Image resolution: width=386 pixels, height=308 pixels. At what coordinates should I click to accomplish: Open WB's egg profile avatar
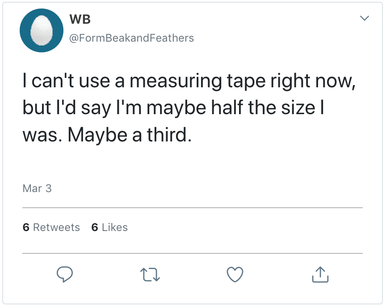click(41, 30)
